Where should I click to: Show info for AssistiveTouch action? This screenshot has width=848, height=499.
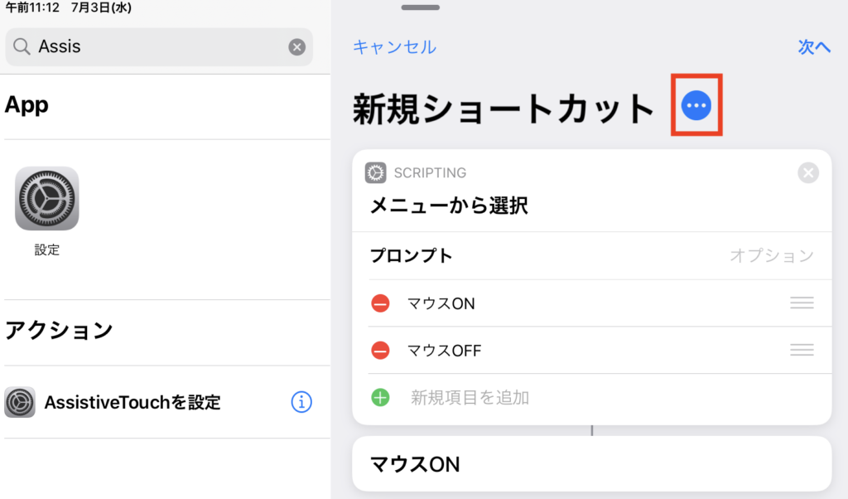click(x=301, y=403)
